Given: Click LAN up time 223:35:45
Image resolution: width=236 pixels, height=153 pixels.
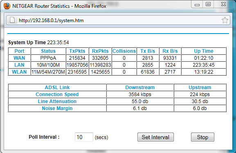Looking at the screenshot, I should click(204, 65).
